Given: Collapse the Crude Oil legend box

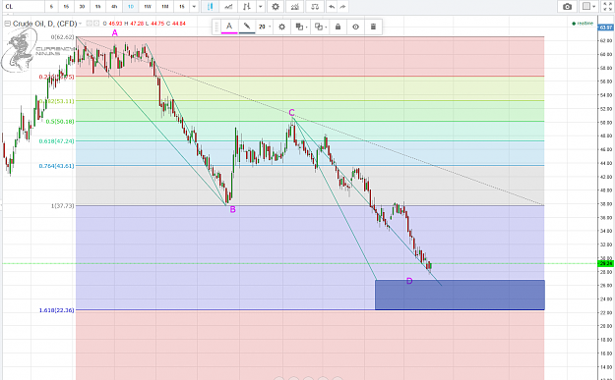Looking at the screenshot, I should click(x=7, y=24).
